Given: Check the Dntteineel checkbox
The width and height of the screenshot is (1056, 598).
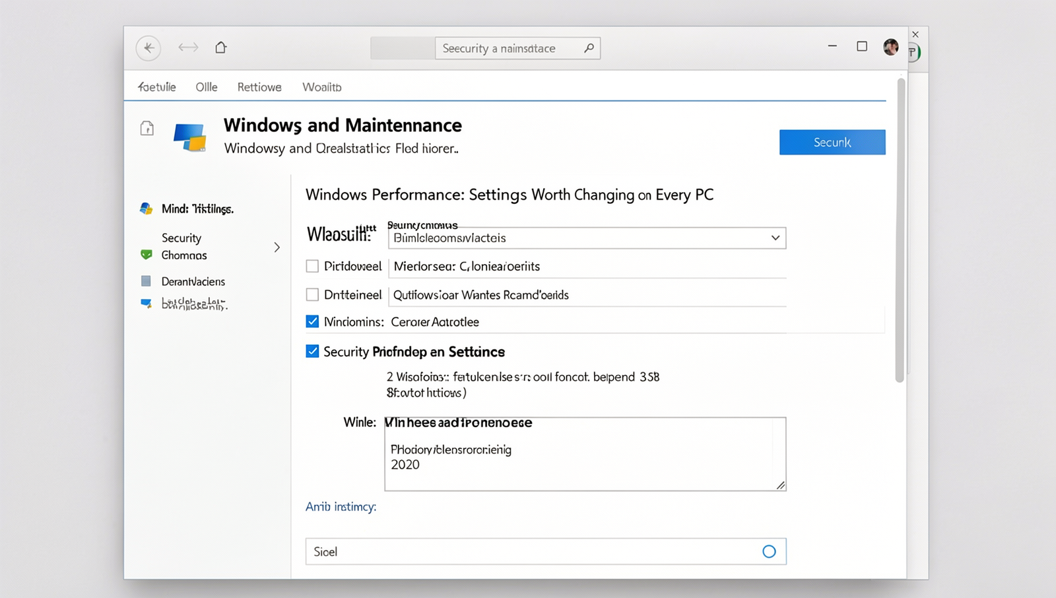Looking at the screenshot, I should coord(312,294).
